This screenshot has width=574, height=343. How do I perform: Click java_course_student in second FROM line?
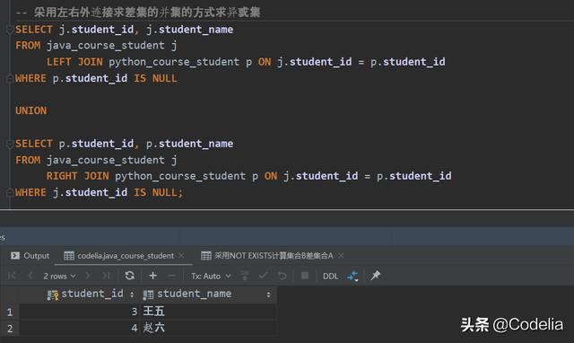point(106,160)
